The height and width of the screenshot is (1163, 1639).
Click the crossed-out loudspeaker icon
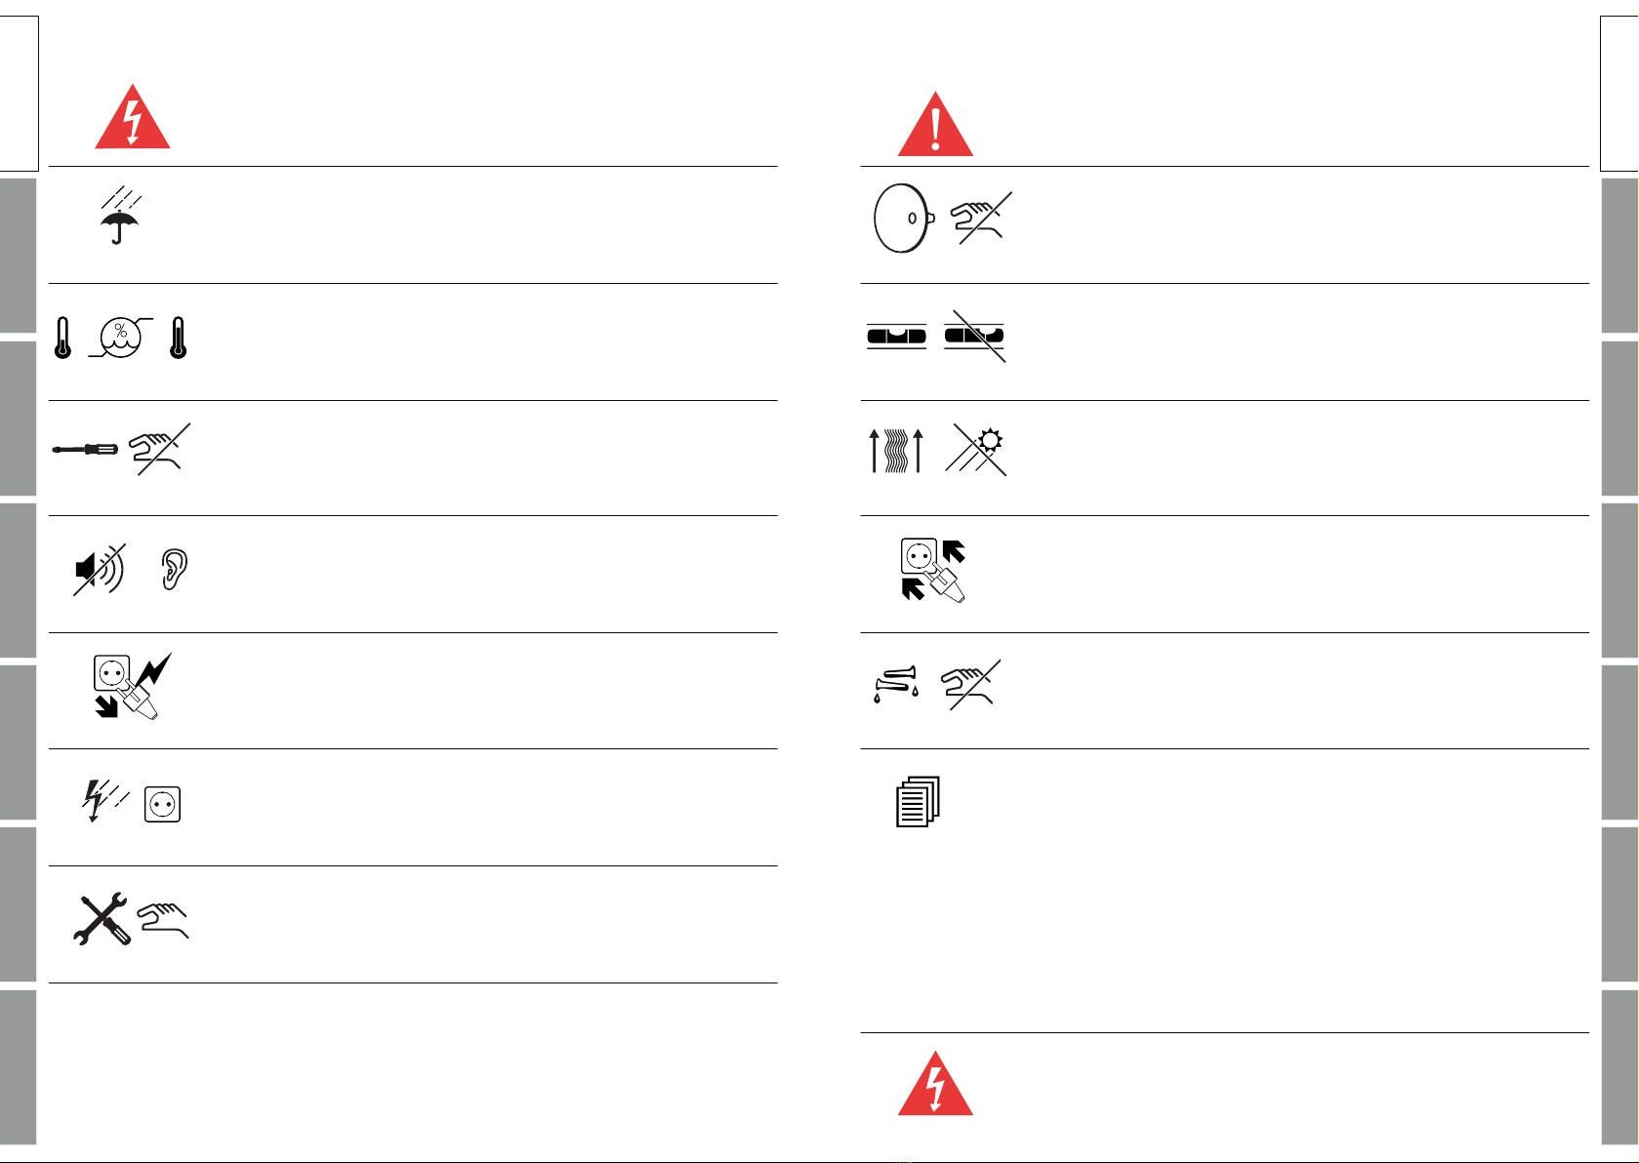pyautogui.click(x=100, y=570)
